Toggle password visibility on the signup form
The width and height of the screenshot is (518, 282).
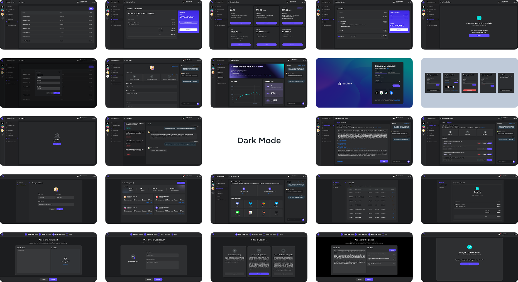tap(399, 82)
